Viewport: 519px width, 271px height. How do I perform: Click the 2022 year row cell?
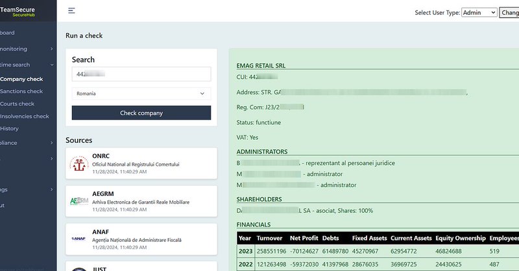coord(246,265)
